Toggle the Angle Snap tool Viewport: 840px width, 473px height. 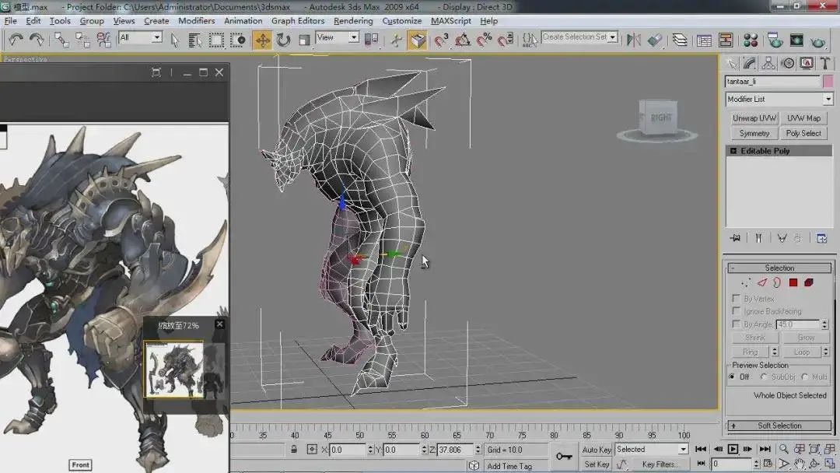pyautogui.click(x=463, y=40)
